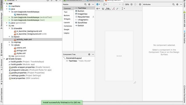Collapse the java folder

[x=7, y=9]
